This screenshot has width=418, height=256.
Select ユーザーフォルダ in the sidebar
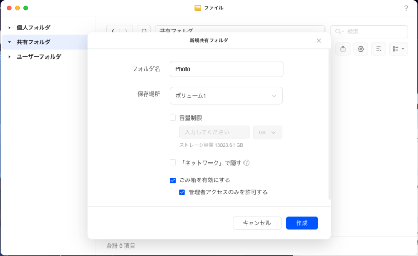pos(39,56)
